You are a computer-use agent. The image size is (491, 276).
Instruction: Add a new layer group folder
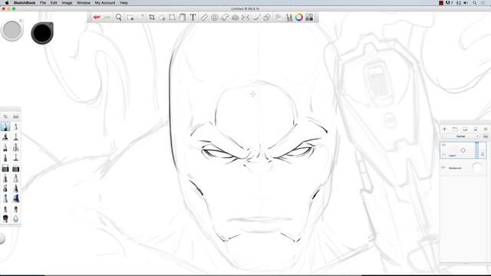point(455,129)
